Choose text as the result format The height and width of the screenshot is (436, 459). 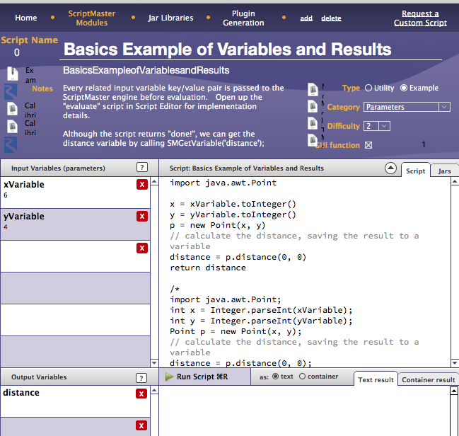point(275,377)
